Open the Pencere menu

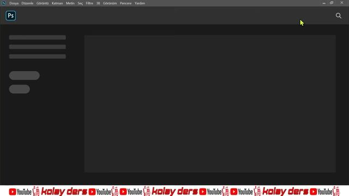pos(125,3)
